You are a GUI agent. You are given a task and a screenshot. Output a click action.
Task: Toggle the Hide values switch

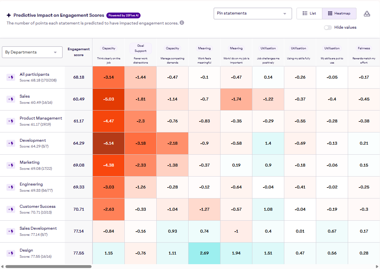[328, 27]
